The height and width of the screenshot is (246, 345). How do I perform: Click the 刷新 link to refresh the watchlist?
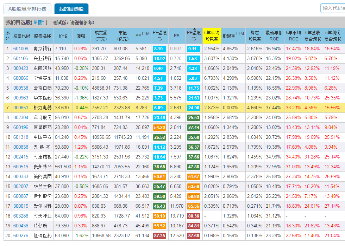(39, 22)
